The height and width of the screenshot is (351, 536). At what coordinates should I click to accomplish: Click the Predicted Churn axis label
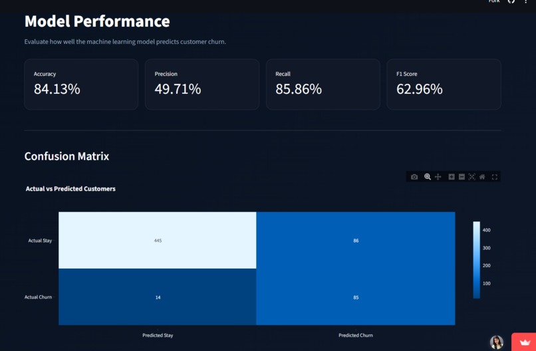click(356, 335)
